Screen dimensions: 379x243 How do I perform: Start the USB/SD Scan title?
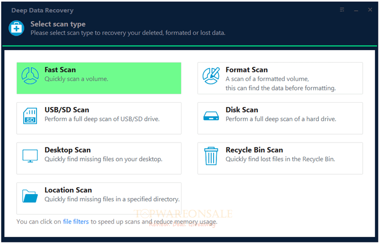[x=67, y=110]
